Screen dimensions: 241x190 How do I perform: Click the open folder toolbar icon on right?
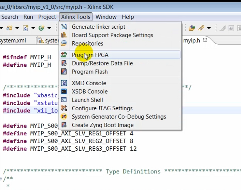point(192,28)
